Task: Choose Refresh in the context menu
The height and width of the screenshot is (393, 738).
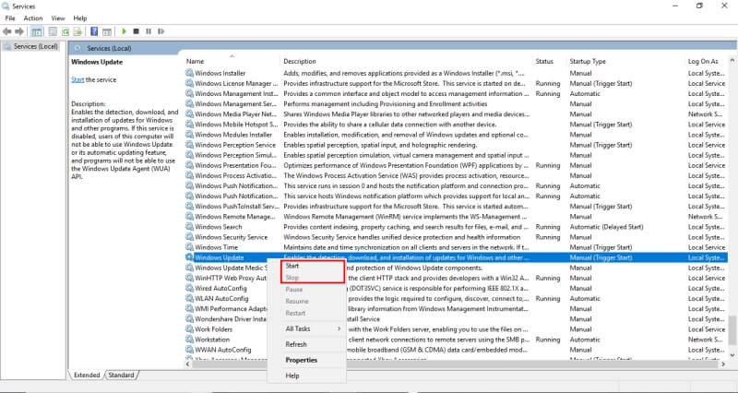Action: point(296,344)
